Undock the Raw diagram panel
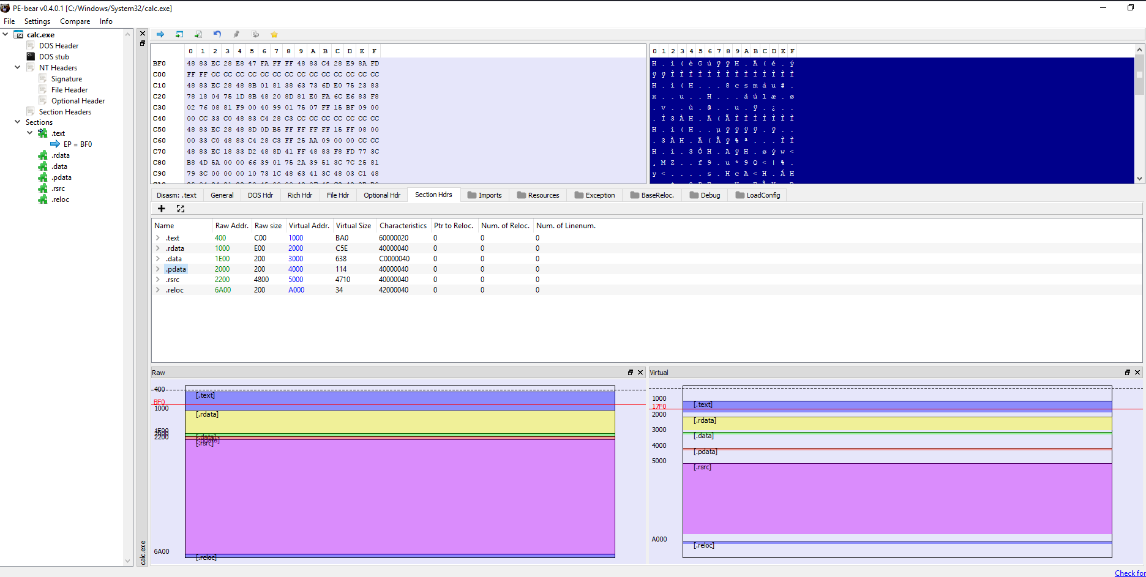1146x577 pixels. 631,373
